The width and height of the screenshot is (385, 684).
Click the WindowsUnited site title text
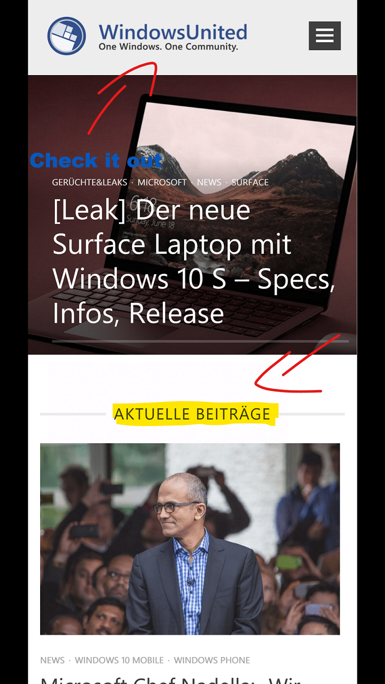pyautogui.click(x=173, y=32)
